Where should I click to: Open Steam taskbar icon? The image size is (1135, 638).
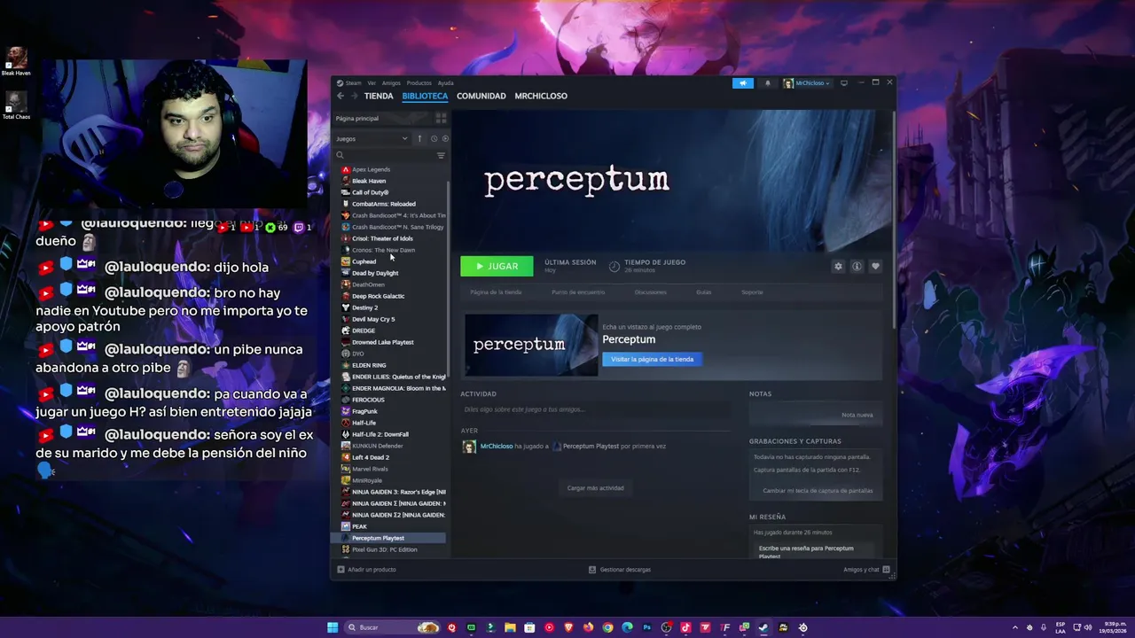pyautogui.click(x=763, y=627)
